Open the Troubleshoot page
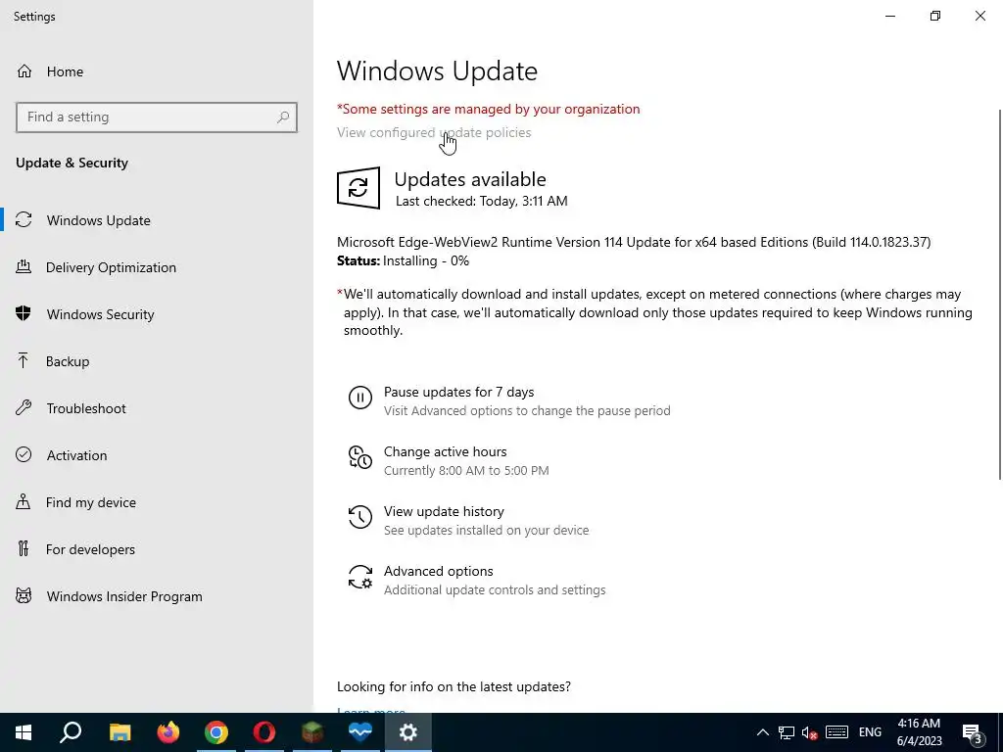The width and height of the screenshot is (1003, 752). coord(157,408)
